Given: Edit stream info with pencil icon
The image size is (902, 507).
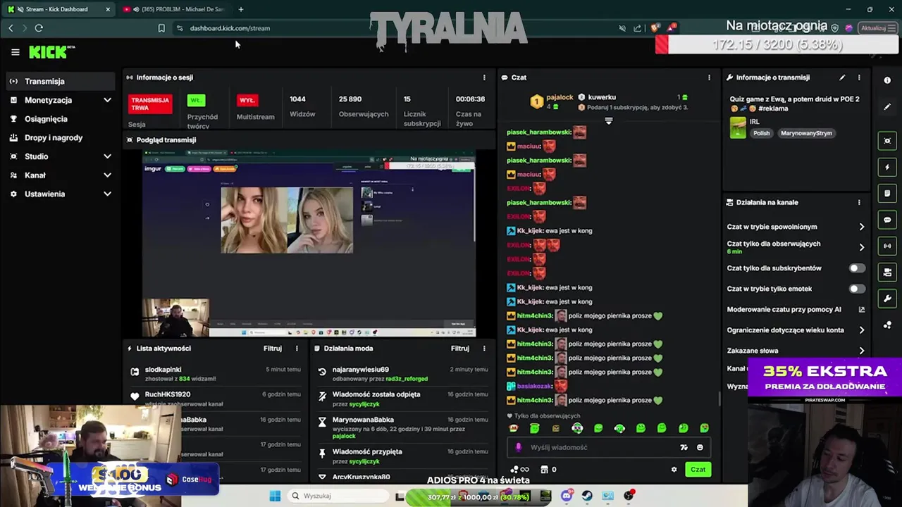Looking at the screenshot, I should [841, 77].
